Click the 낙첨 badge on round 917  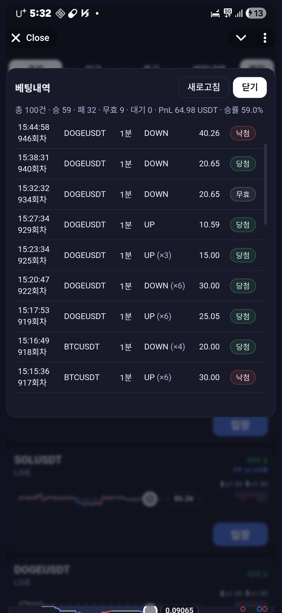coord(243,377)
